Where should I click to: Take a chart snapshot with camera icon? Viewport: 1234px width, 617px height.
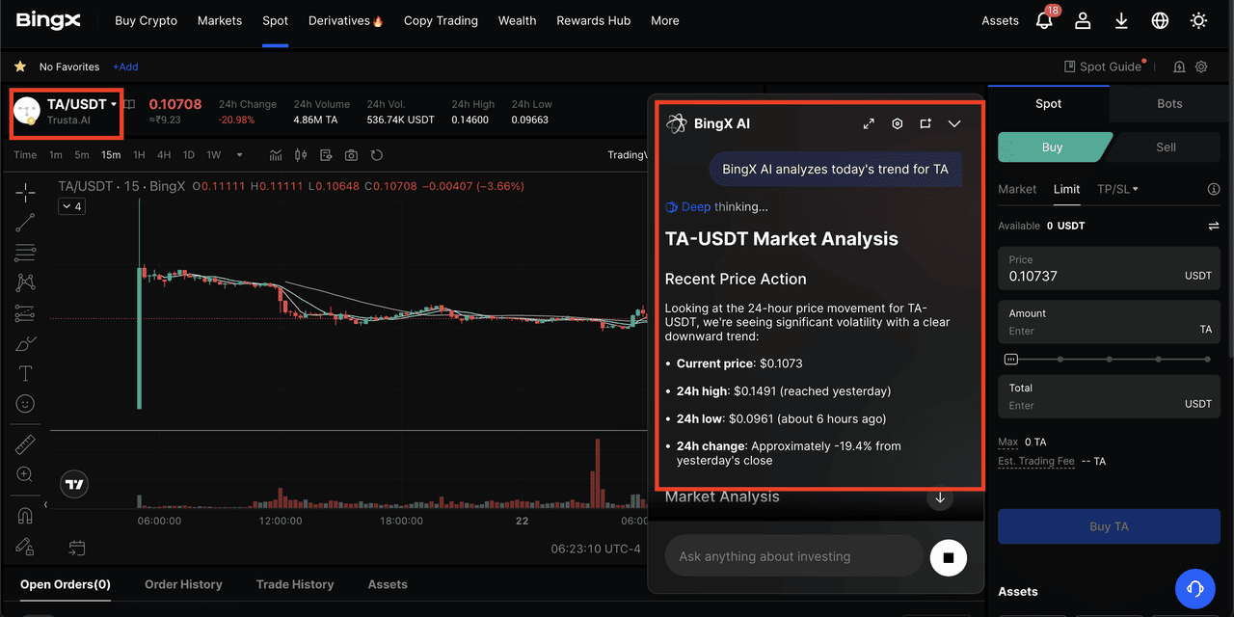coord(351,155)
